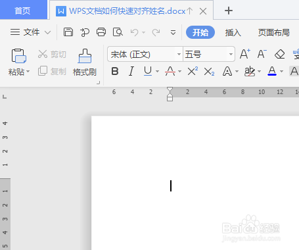Select the Format Painter (格式刷)

[x=85, y=63]
